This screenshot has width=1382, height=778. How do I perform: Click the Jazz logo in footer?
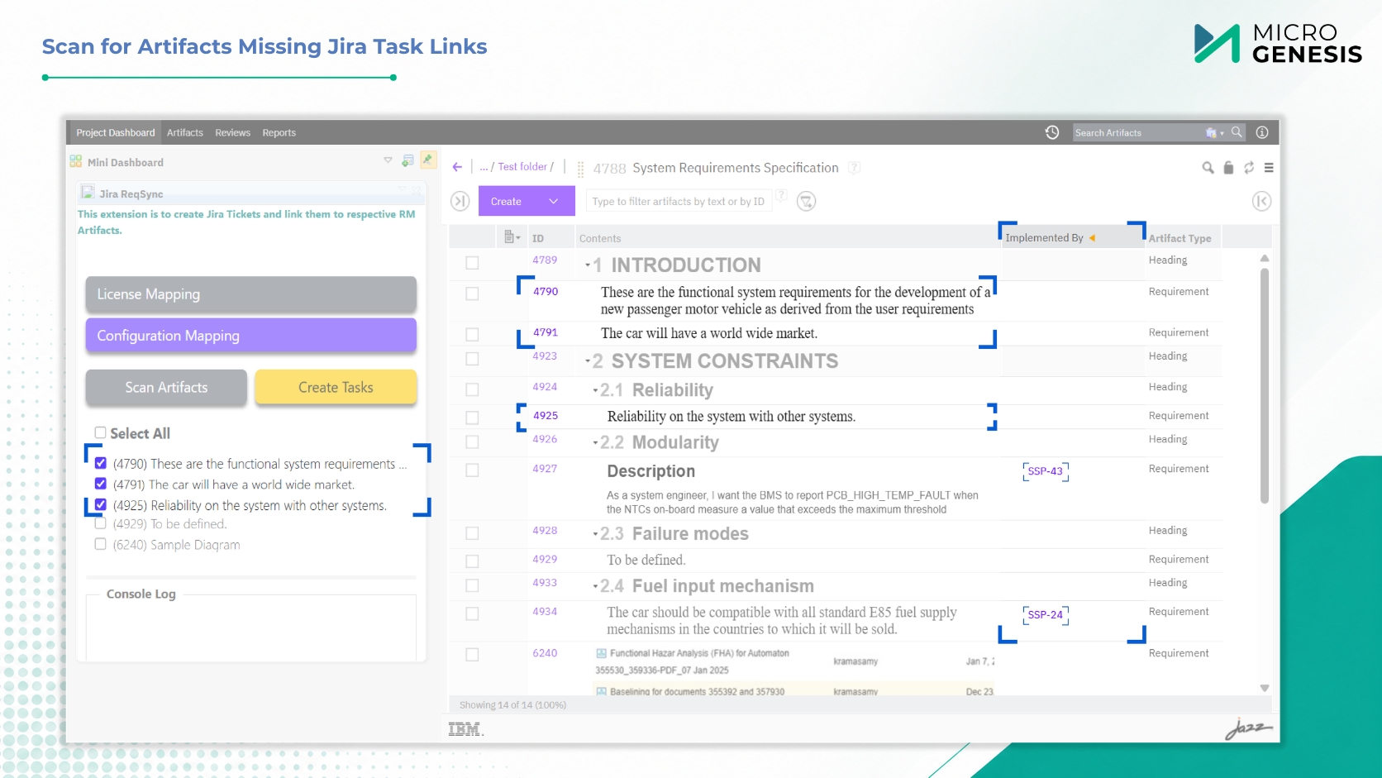[x=1248, y=728]
